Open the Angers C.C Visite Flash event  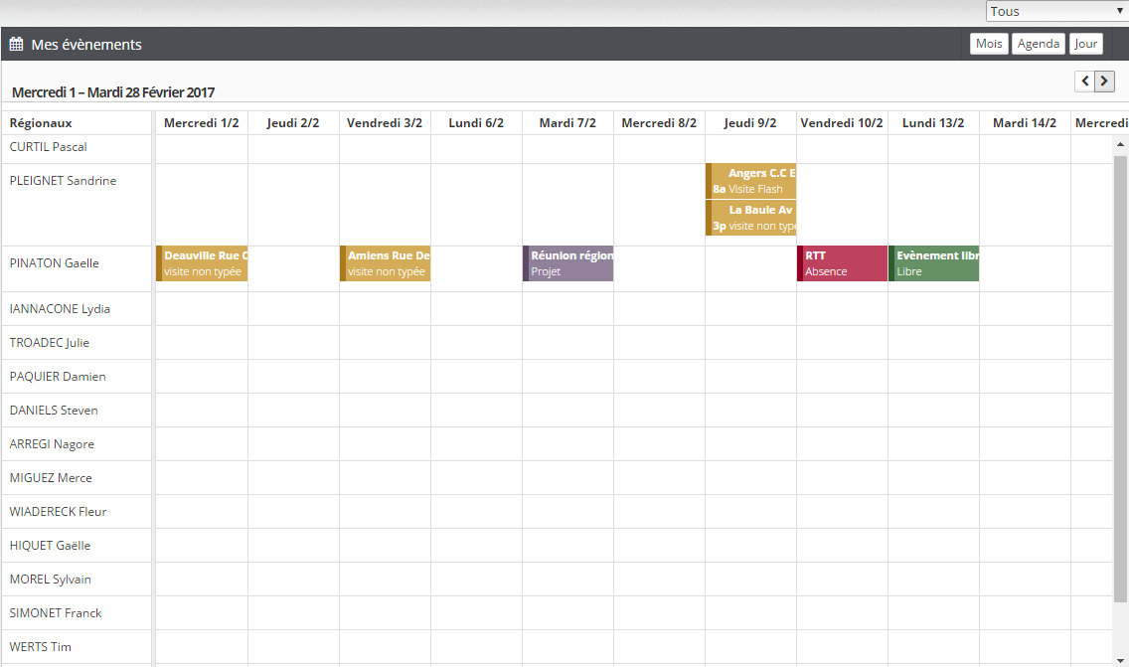751,181
